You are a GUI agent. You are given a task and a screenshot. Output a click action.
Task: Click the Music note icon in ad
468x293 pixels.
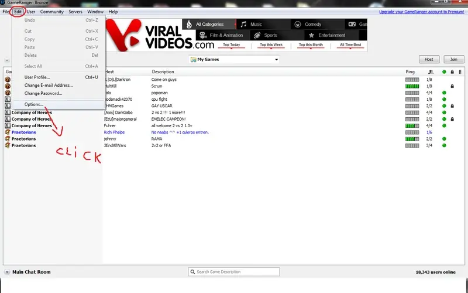pos(243,24)
